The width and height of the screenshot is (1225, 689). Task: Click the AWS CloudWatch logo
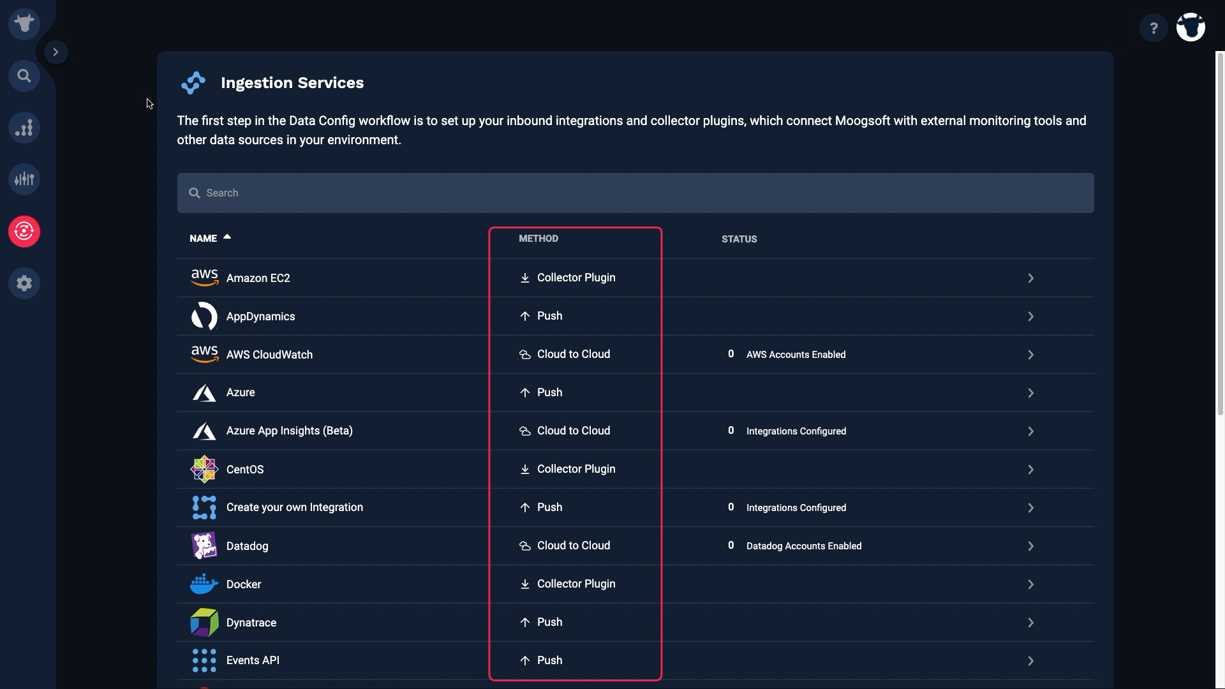[204, 354]
